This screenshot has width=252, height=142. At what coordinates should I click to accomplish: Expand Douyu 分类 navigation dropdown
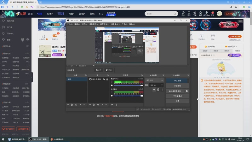tap(50, 14)
